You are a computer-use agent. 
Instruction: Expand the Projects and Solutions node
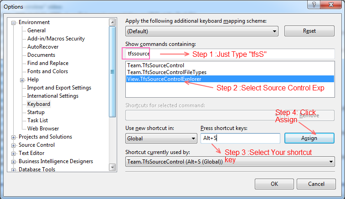point(14,137)
